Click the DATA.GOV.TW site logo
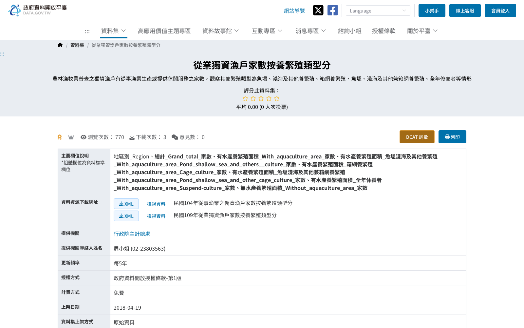Viewport: 524px width, 328px height. 37,10
